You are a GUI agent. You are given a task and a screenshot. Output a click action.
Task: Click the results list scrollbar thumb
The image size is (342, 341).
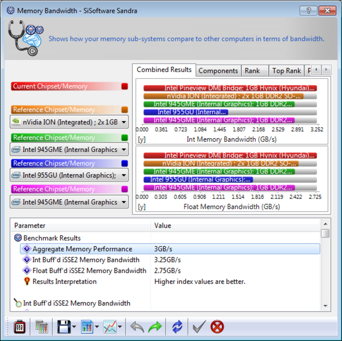tap(325, 233)
